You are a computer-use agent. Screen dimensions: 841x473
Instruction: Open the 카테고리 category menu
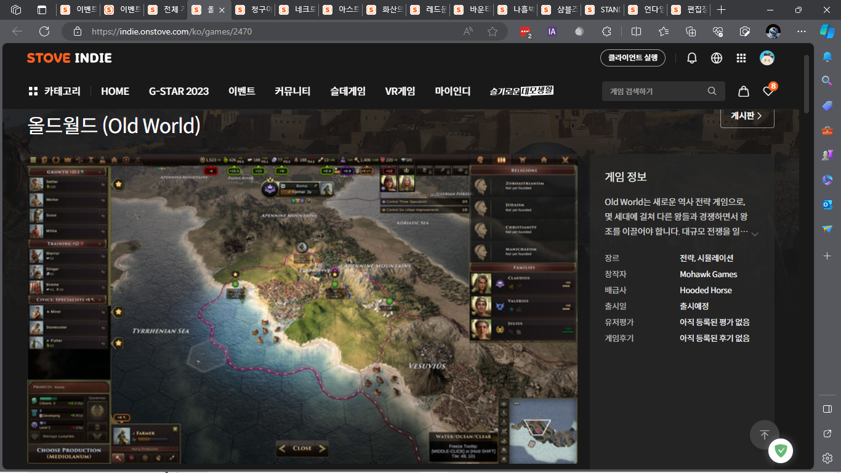point(54,91)
